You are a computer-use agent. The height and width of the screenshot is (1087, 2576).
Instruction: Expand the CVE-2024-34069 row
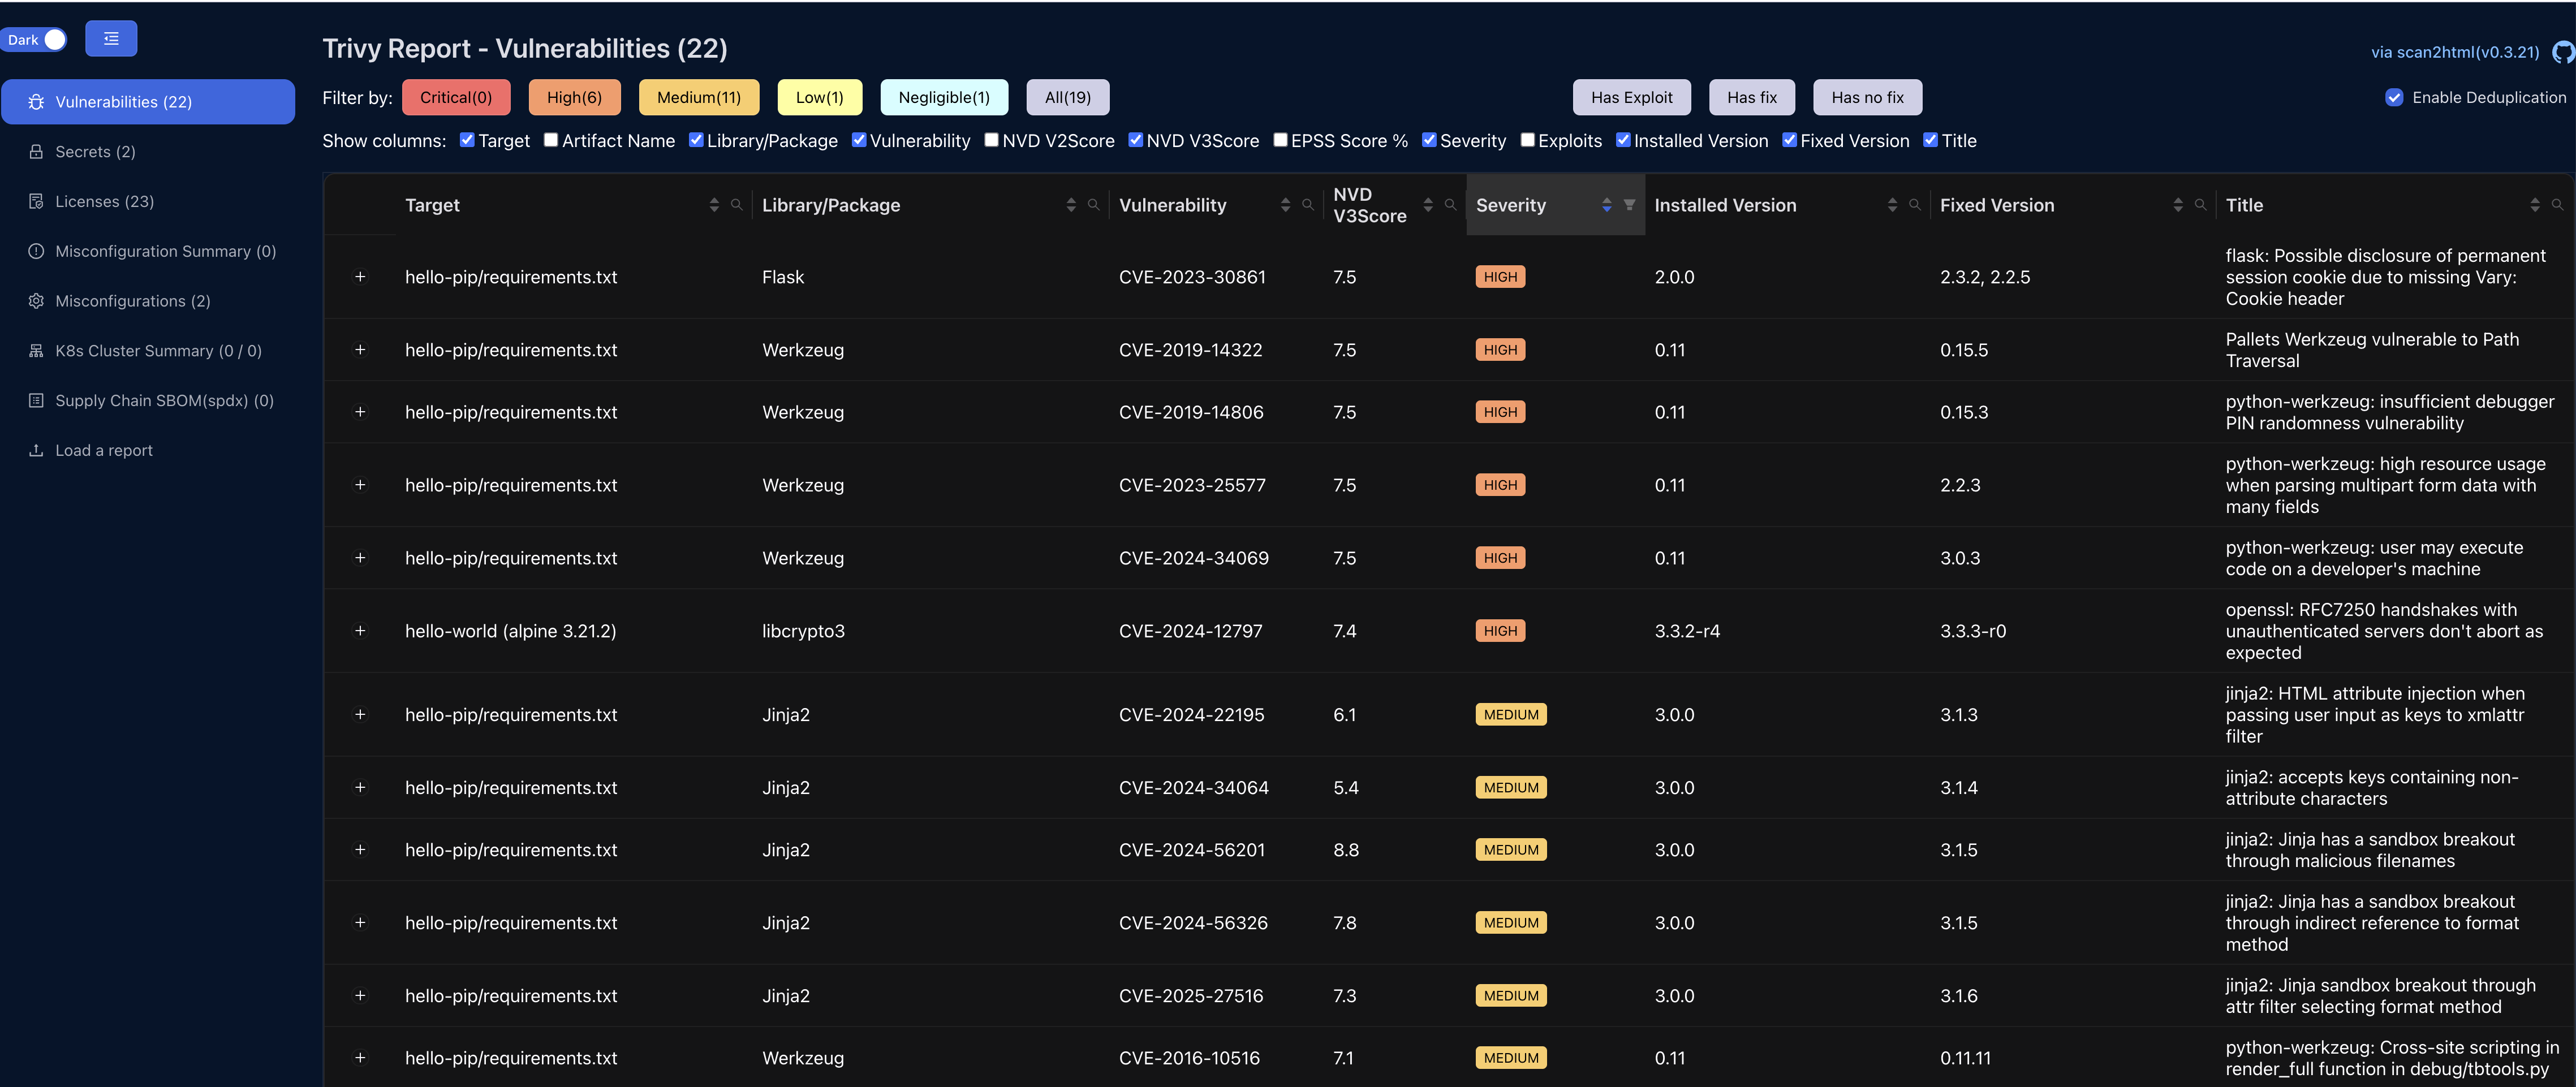pos(360,558)
